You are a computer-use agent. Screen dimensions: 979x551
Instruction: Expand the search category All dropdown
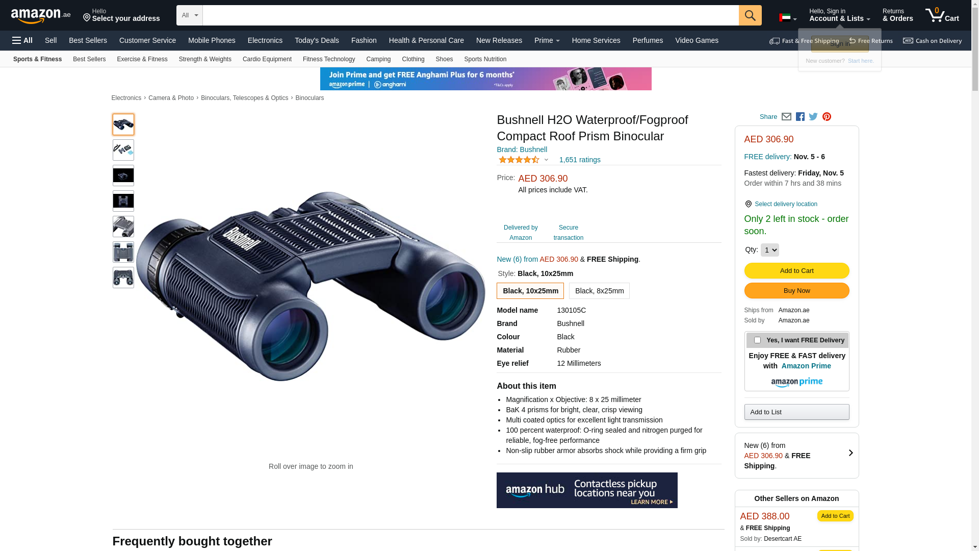coord(190,15)
